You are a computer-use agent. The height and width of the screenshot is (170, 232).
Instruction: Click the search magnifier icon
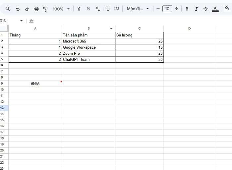8,9
